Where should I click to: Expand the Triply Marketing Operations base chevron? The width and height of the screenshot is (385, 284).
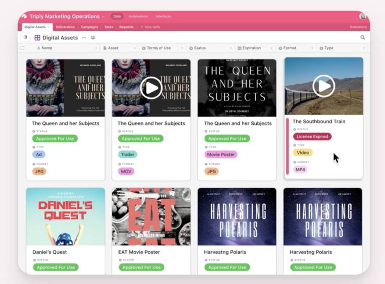tap(104, 17)
